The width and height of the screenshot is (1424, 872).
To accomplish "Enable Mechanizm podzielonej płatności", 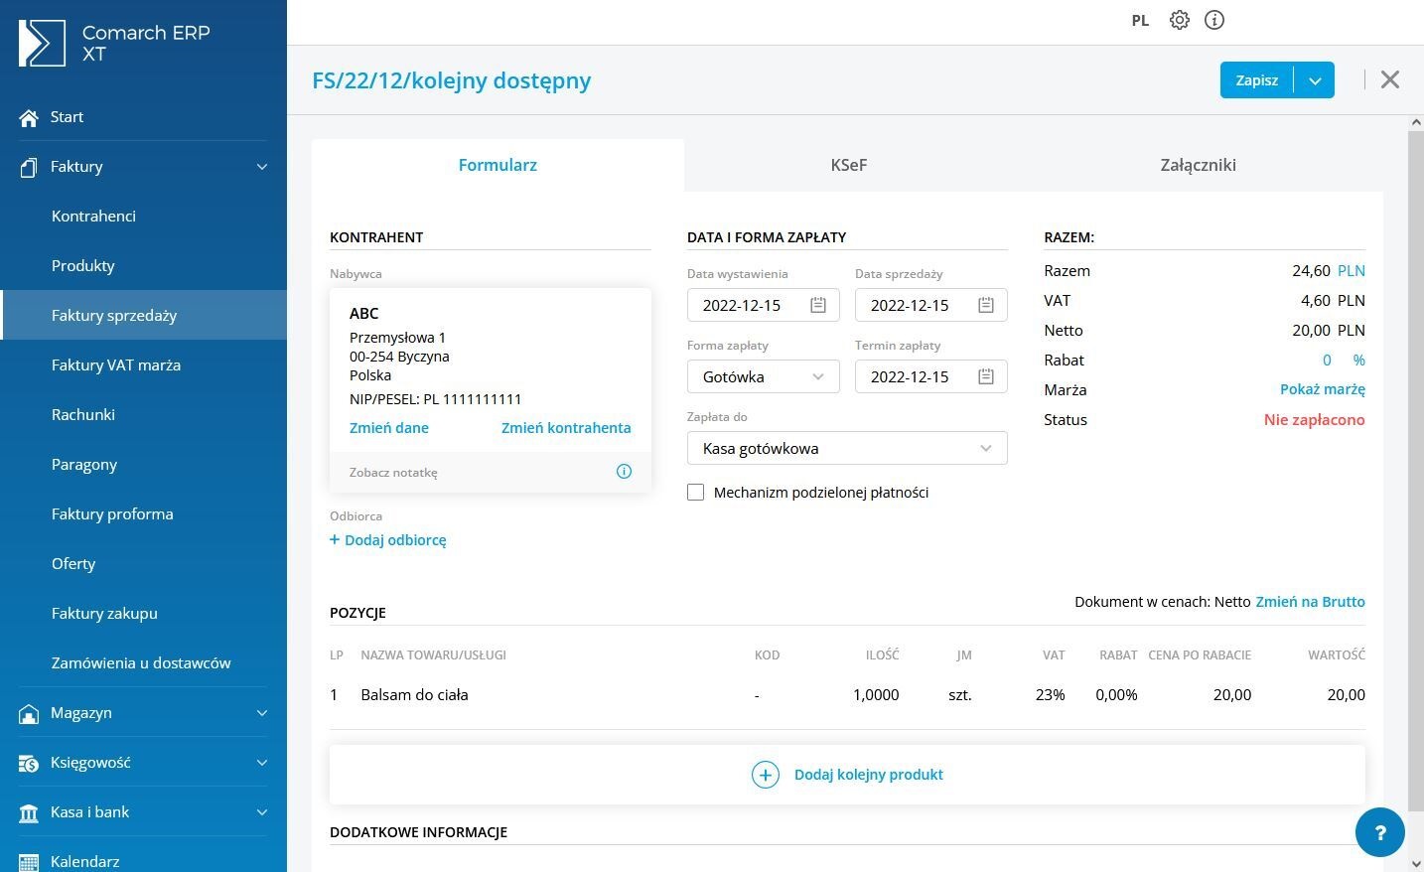I will tap(695, 492).
